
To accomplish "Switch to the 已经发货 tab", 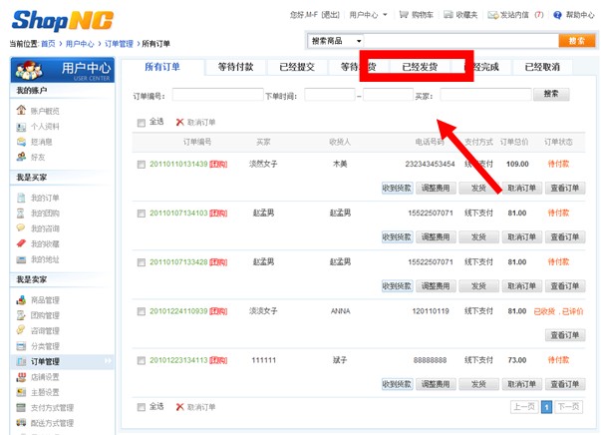I will (420, 67).
